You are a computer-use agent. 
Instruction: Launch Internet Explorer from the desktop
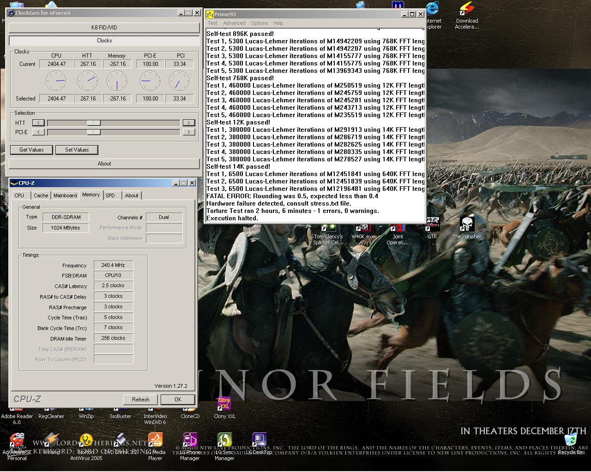tap(433, 16)
